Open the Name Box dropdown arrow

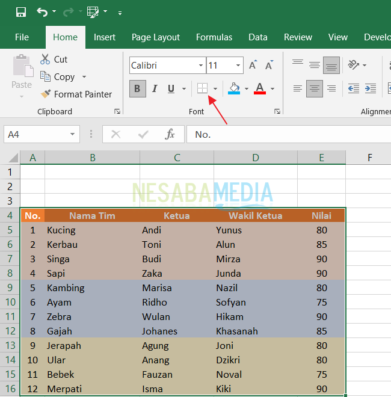72,134
